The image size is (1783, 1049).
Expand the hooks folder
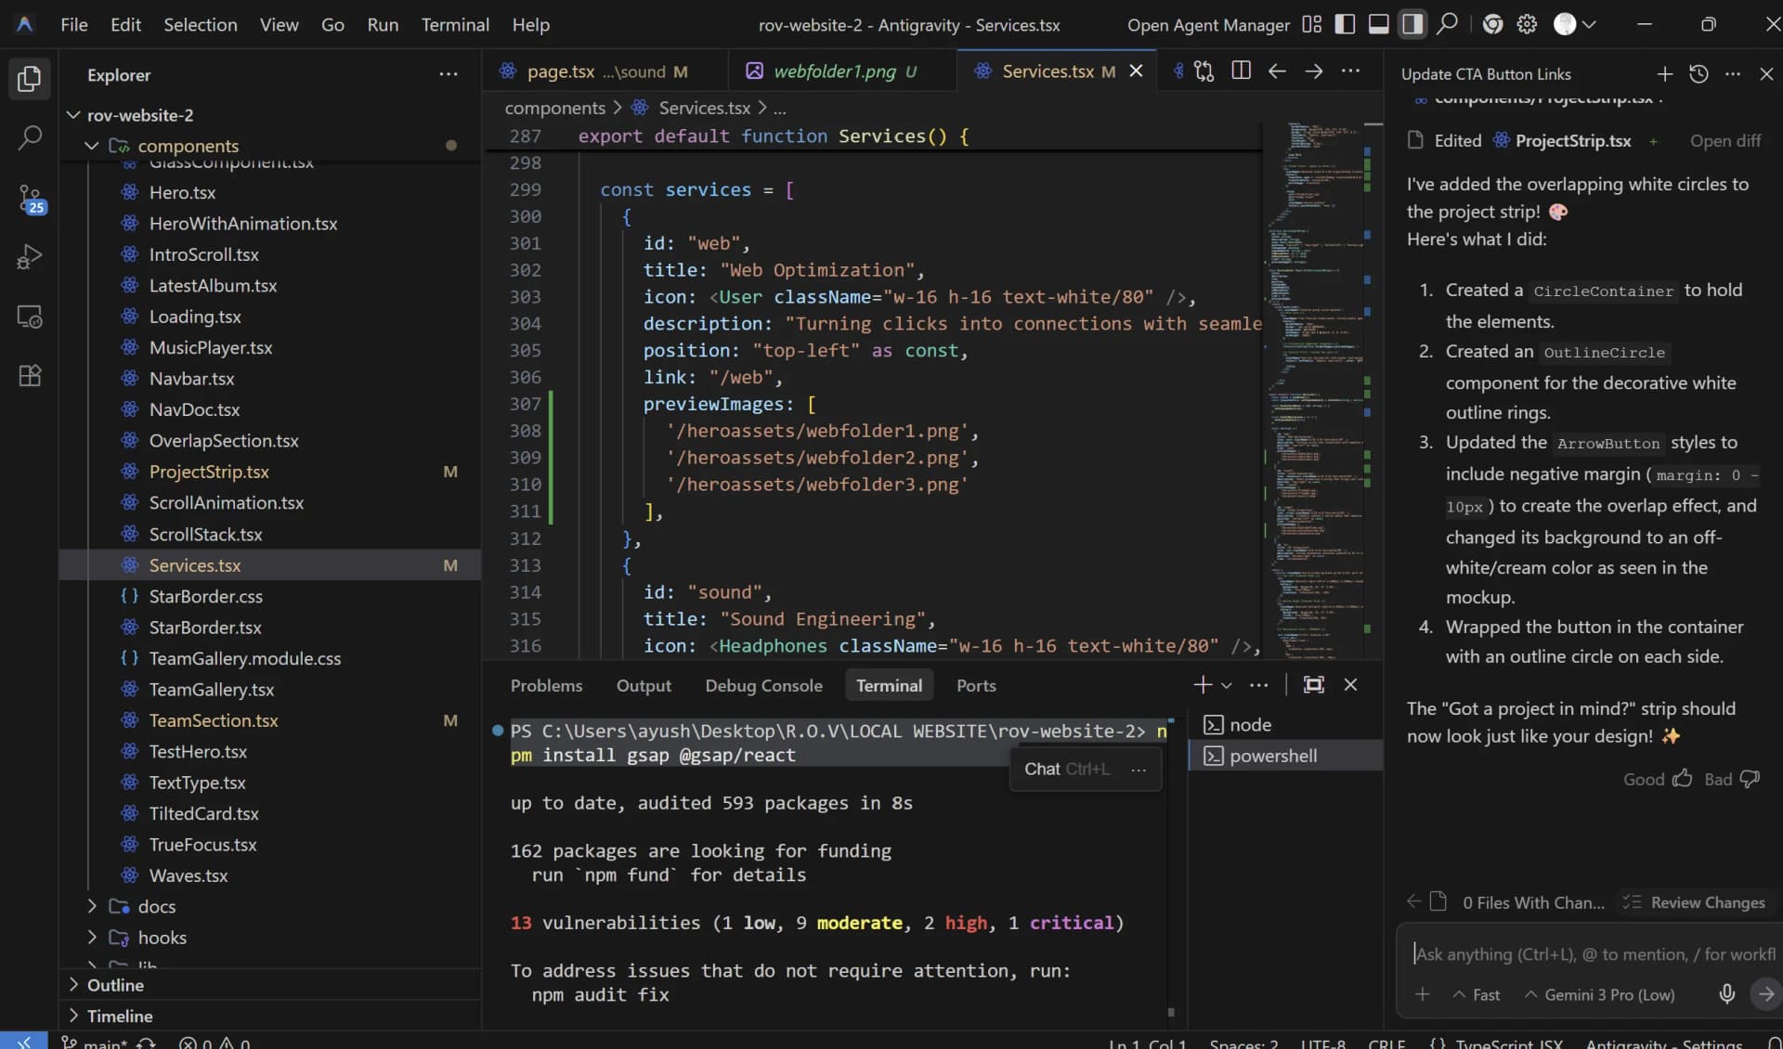point(91,938)
